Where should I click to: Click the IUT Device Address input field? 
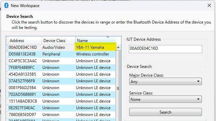click(166, 49)
